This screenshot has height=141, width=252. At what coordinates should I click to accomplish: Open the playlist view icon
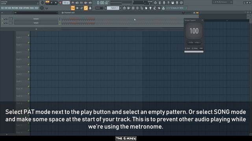click(124, 8)
